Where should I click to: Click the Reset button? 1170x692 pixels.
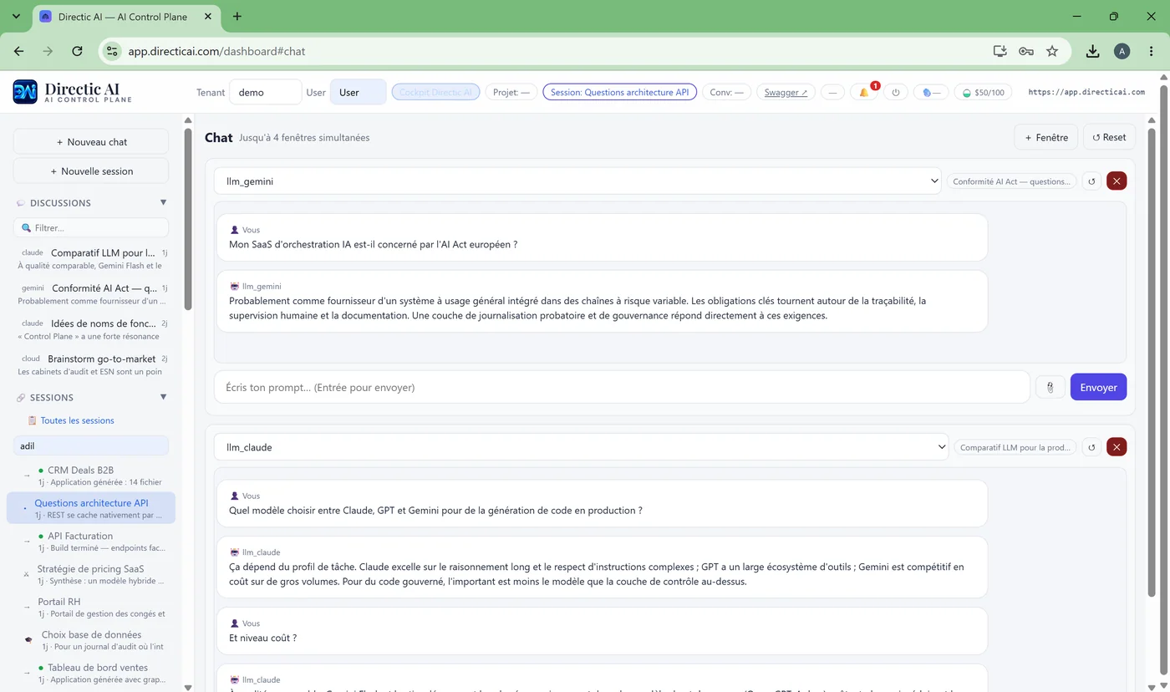tap(1109, 137)
